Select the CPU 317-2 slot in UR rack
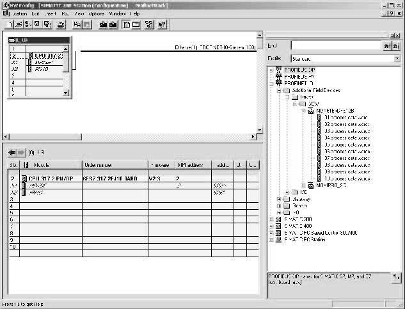 coord(36,56)
